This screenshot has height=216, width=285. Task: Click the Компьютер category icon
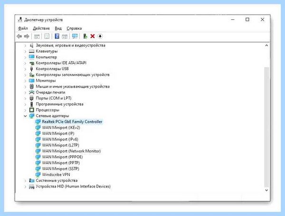point(32,57)
